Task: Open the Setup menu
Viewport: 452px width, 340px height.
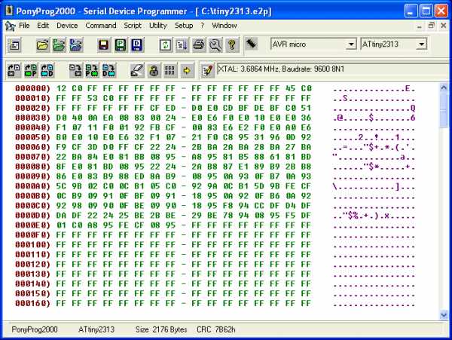Action: (x=184, y=25)
